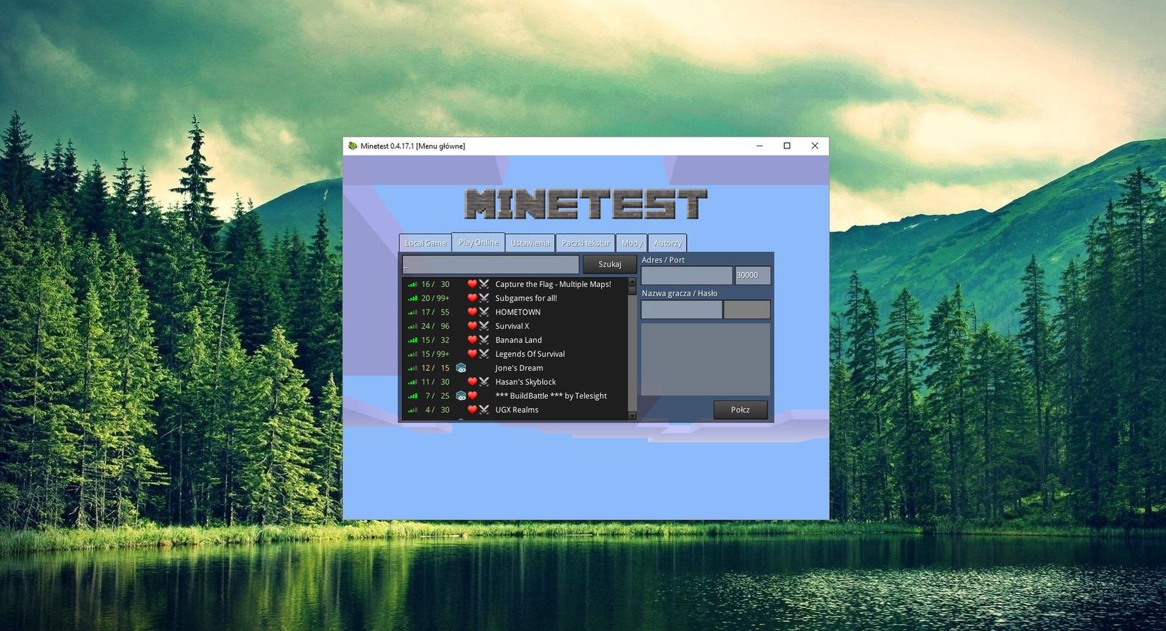Click the crossed swords icon beside Subgames for all!

pos(484,298)
